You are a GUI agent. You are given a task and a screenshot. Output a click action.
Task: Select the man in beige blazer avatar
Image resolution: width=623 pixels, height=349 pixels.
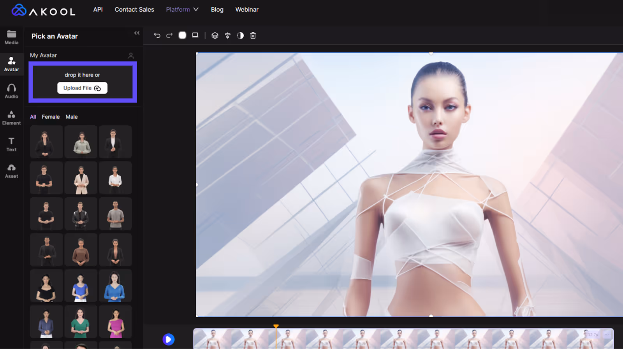coord(81,178)
